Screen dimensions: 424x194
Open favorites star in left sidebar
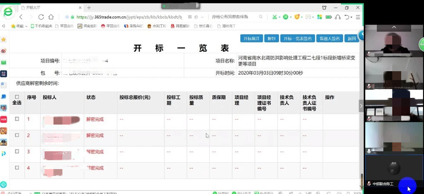point(4,40)
